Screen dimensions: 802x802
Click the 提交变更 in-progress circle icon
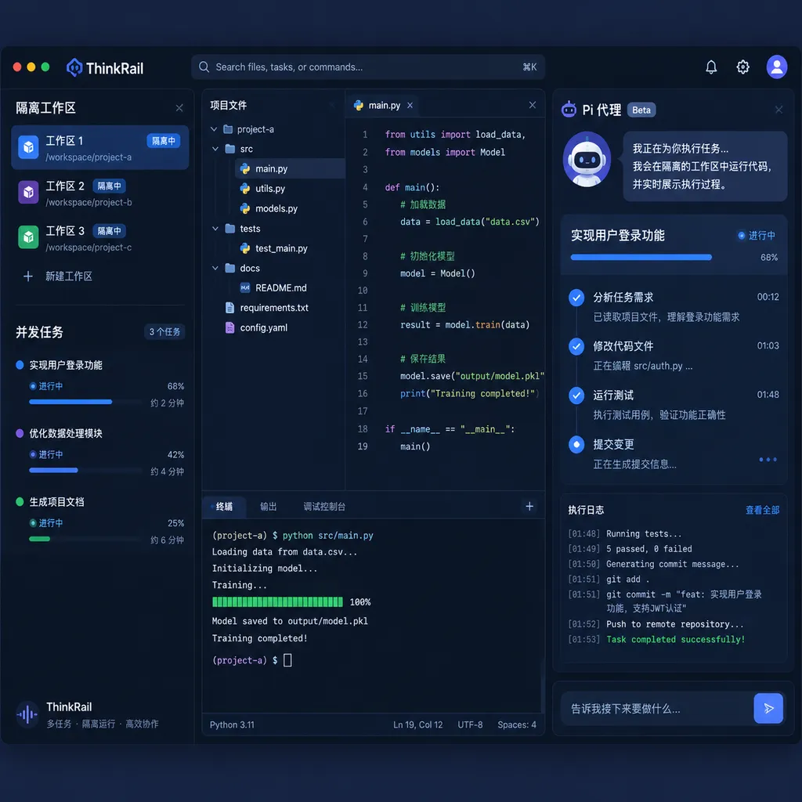pyautogui.click(x=576, y=445)
